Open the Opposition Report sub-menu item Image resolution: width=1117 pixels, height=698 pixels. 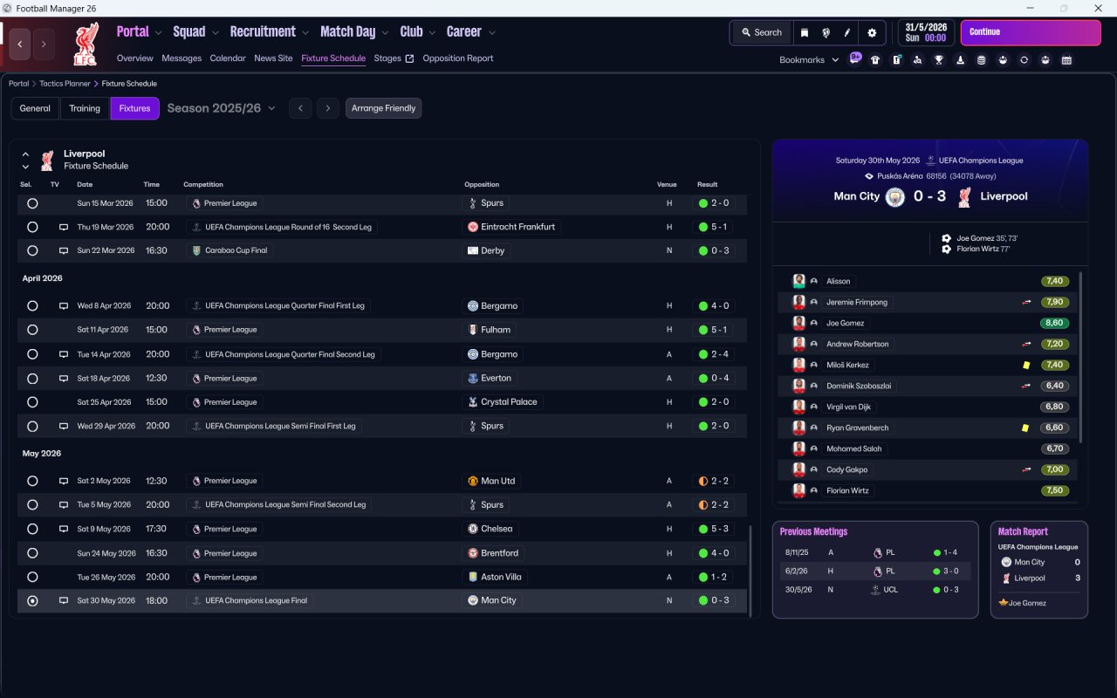click(458, 58)
